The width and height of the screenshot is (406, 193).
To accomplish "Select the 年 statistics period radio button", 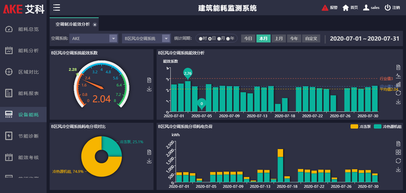I will point(227,38).
